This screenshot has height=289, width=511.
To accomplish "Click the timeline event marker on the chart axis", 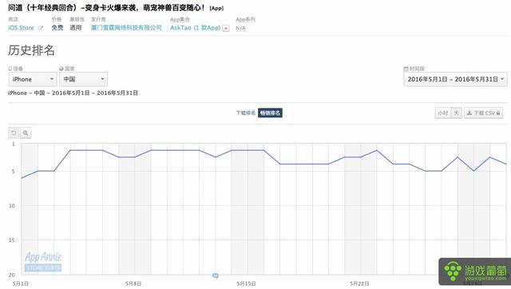I will [x=215, y=275].
